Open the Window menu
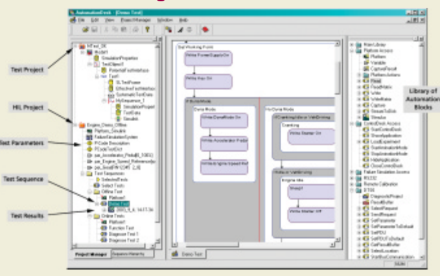This screenshot has width=440, height=276. pyautogui.click(x=165, y=20)
